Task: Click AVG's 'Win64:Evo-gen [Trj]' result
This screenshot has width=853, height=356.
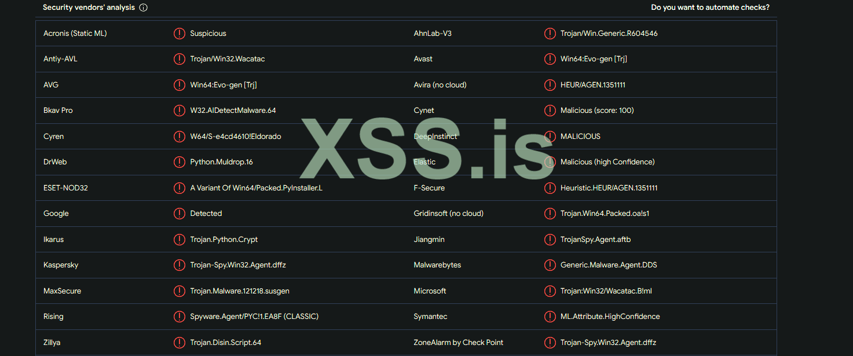Action: [x=224, y=85]
